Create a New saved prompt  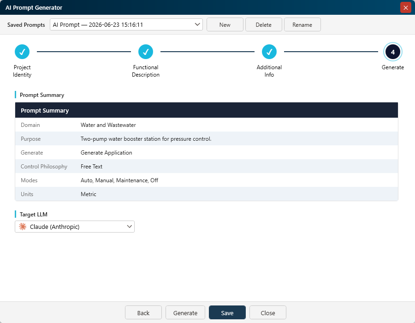point(225,24)
